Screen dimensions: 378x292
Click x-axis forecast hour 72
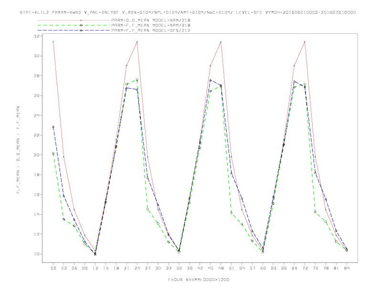tap(304, 268)
